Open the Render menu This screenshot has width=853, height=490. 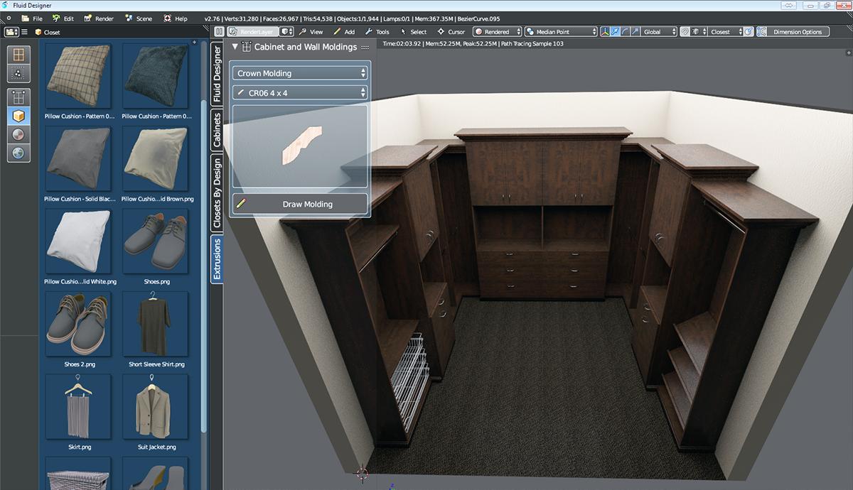98,18
